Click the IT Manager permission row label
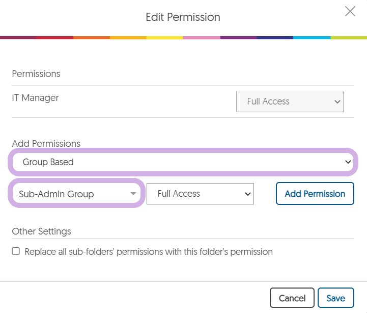367x313 pixels. coord(35,98)
